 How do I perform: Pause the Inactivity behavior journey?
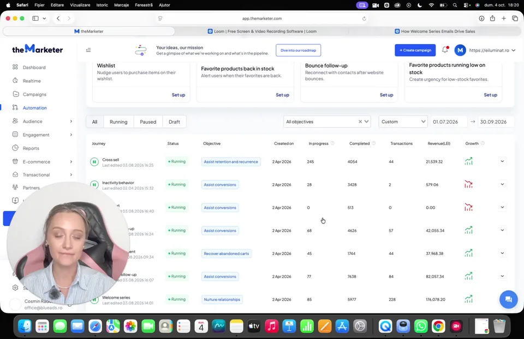coord(94,185)
